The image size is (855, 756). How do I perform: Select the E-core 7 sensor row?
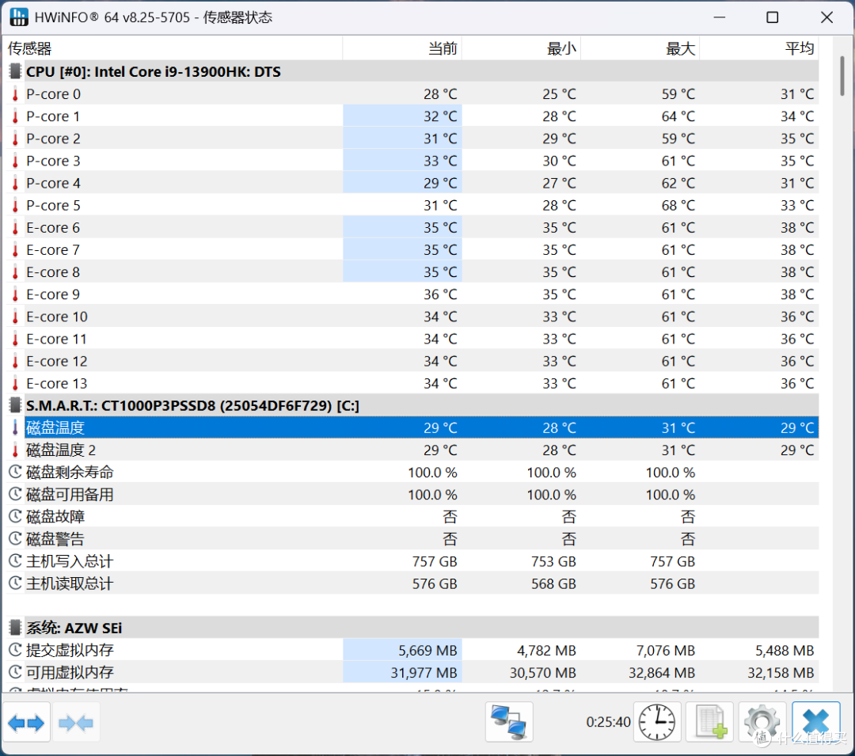tap(412, 249)
